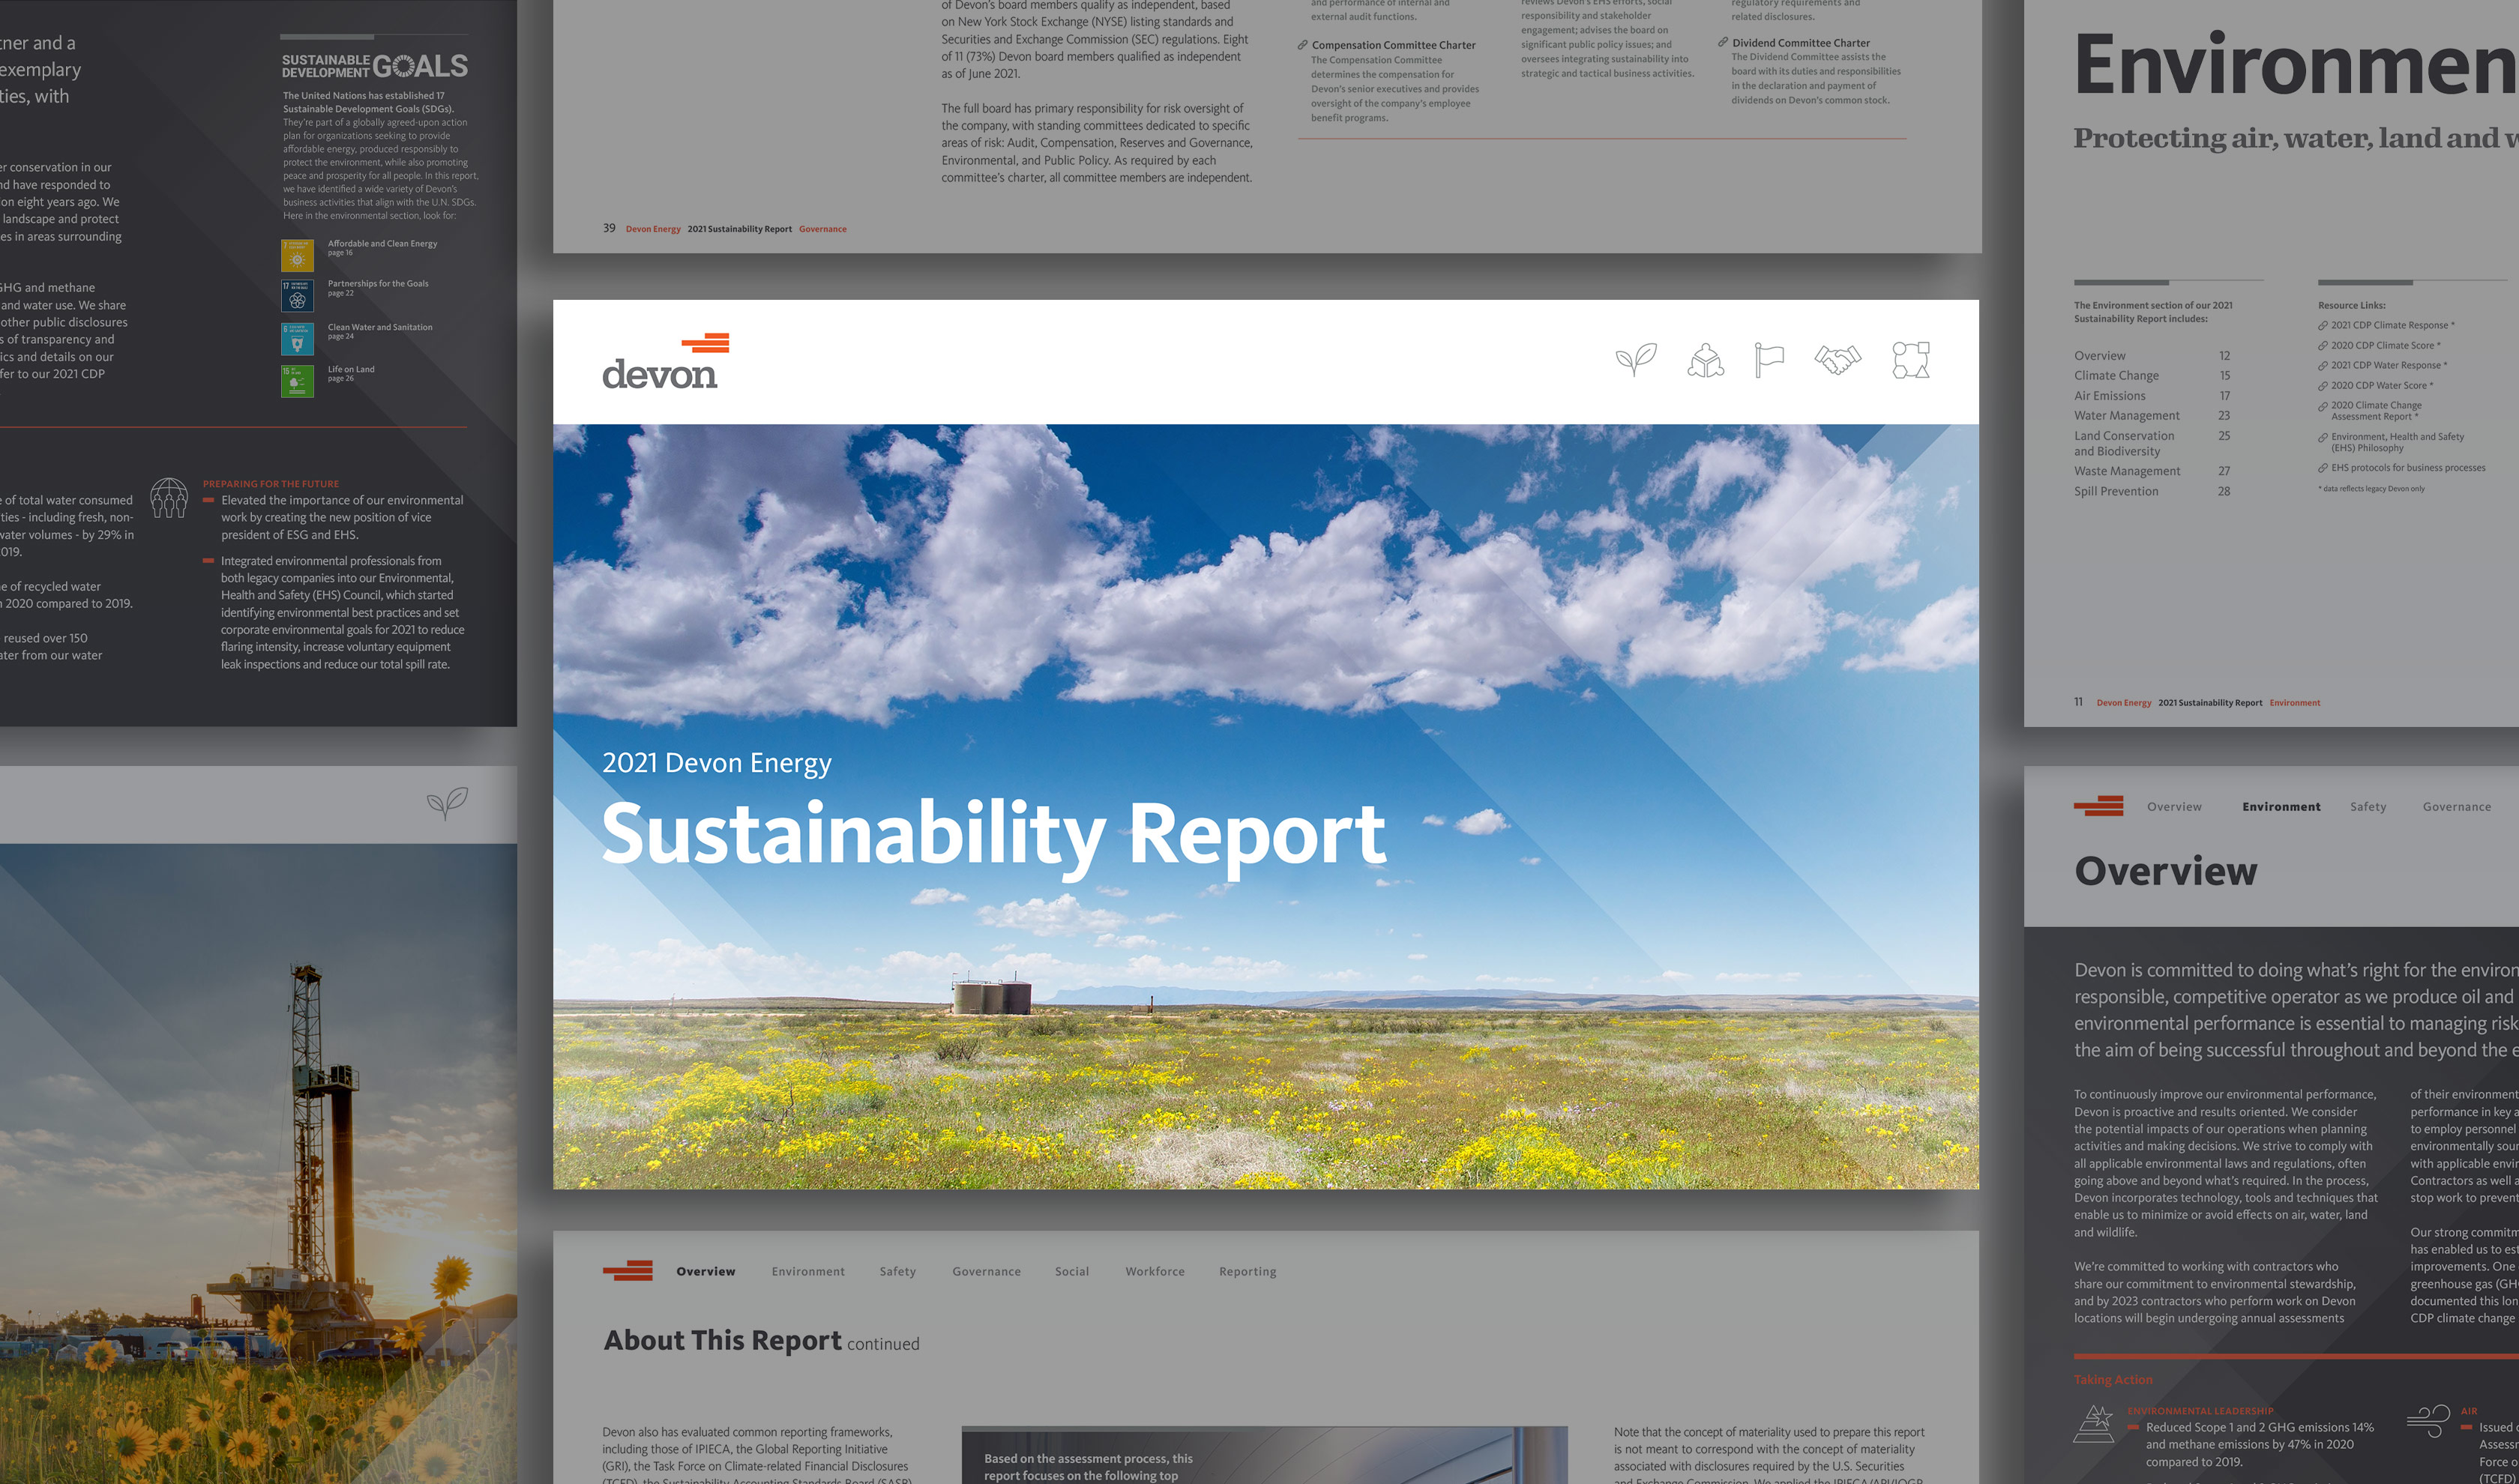Click the link icon next to Compensation Committee Charter
Image resolution: width=2519 pixels, height=1484 pixels.
tap(1303, 45)
